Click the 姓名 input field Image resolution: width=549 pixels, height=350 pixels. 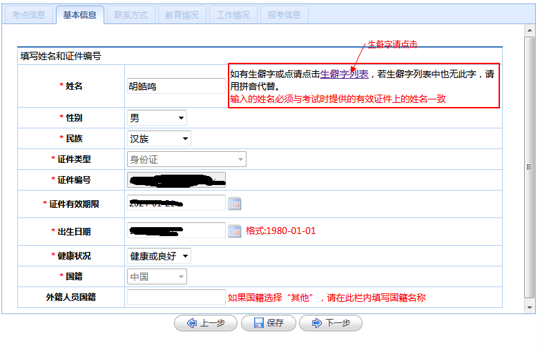pos(176,86)
